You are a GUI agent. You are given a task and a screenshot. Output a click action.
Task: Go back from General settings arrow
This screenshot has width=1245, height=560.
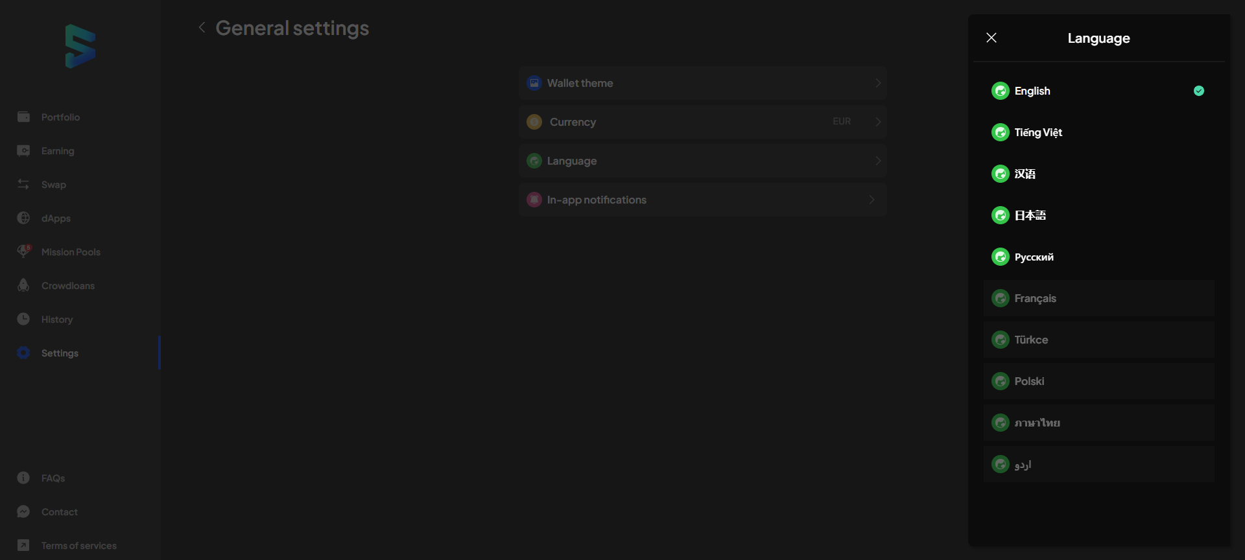click(x=202, y=27)
